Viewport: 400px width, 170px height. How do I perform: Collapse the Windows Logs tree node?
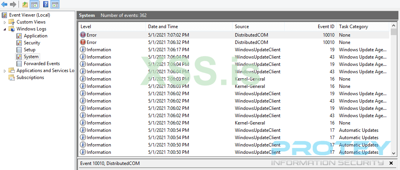tap(5, 29)
